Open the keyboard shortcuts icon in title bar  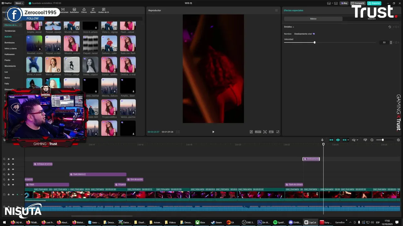(x=336, y=3)
